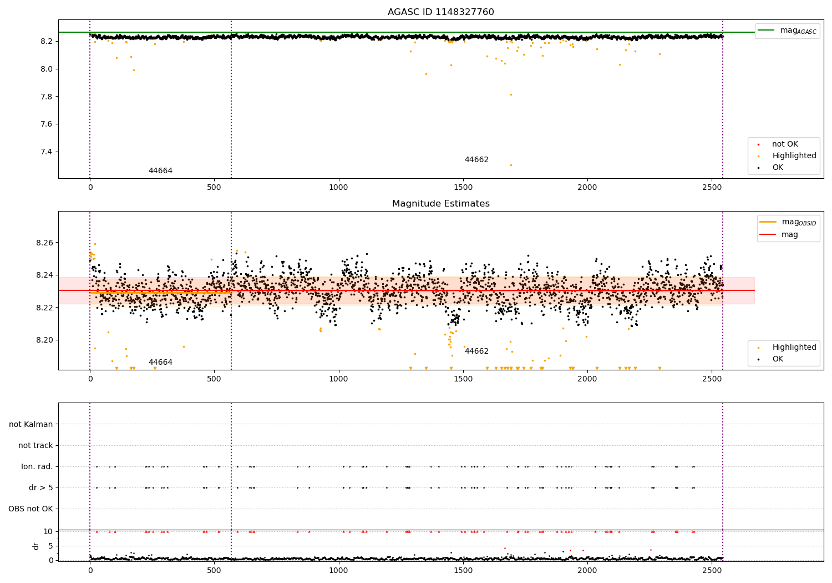Click the 'OBS not OK' axis label
Viewport: 832px width, 583px height.
31,509
